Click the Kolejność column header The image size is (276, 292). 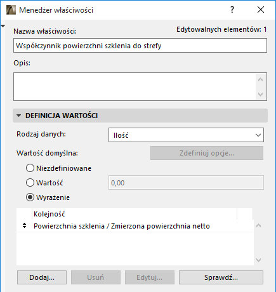pos(135,214)
